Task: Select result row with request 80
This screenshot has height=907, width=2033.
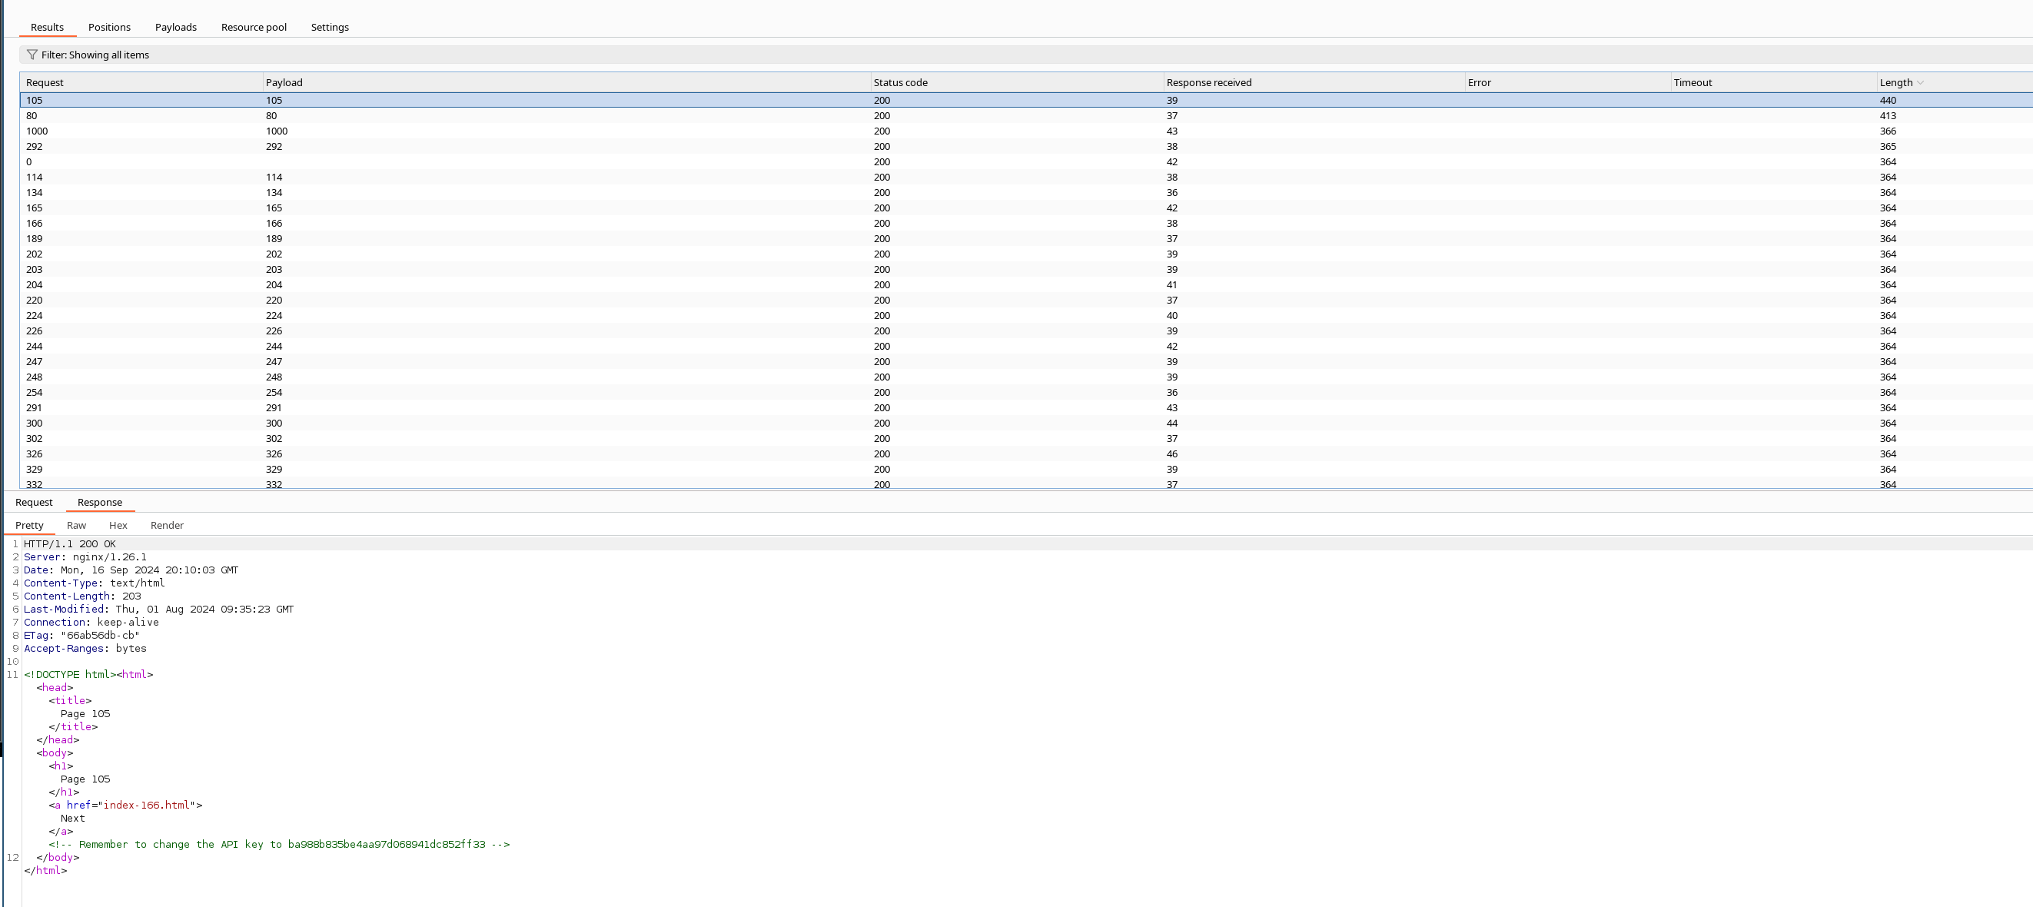Action: coord(1026,115)
